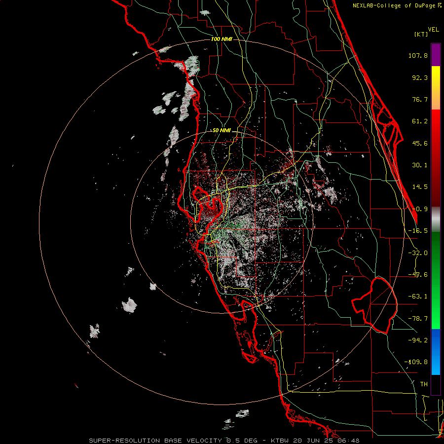Screen dimensions: 444x444
Task: Select the -16.5 legend value
Action: [418, 231]
